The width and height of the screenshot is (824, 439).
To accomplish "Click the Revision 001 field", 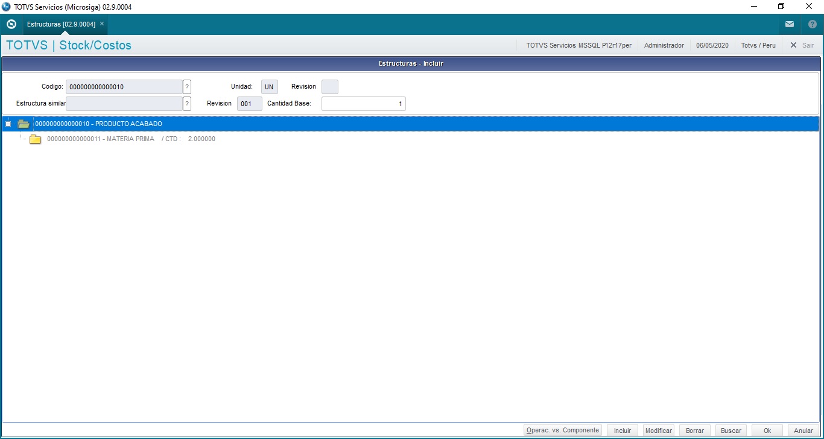I will [249, 104].
